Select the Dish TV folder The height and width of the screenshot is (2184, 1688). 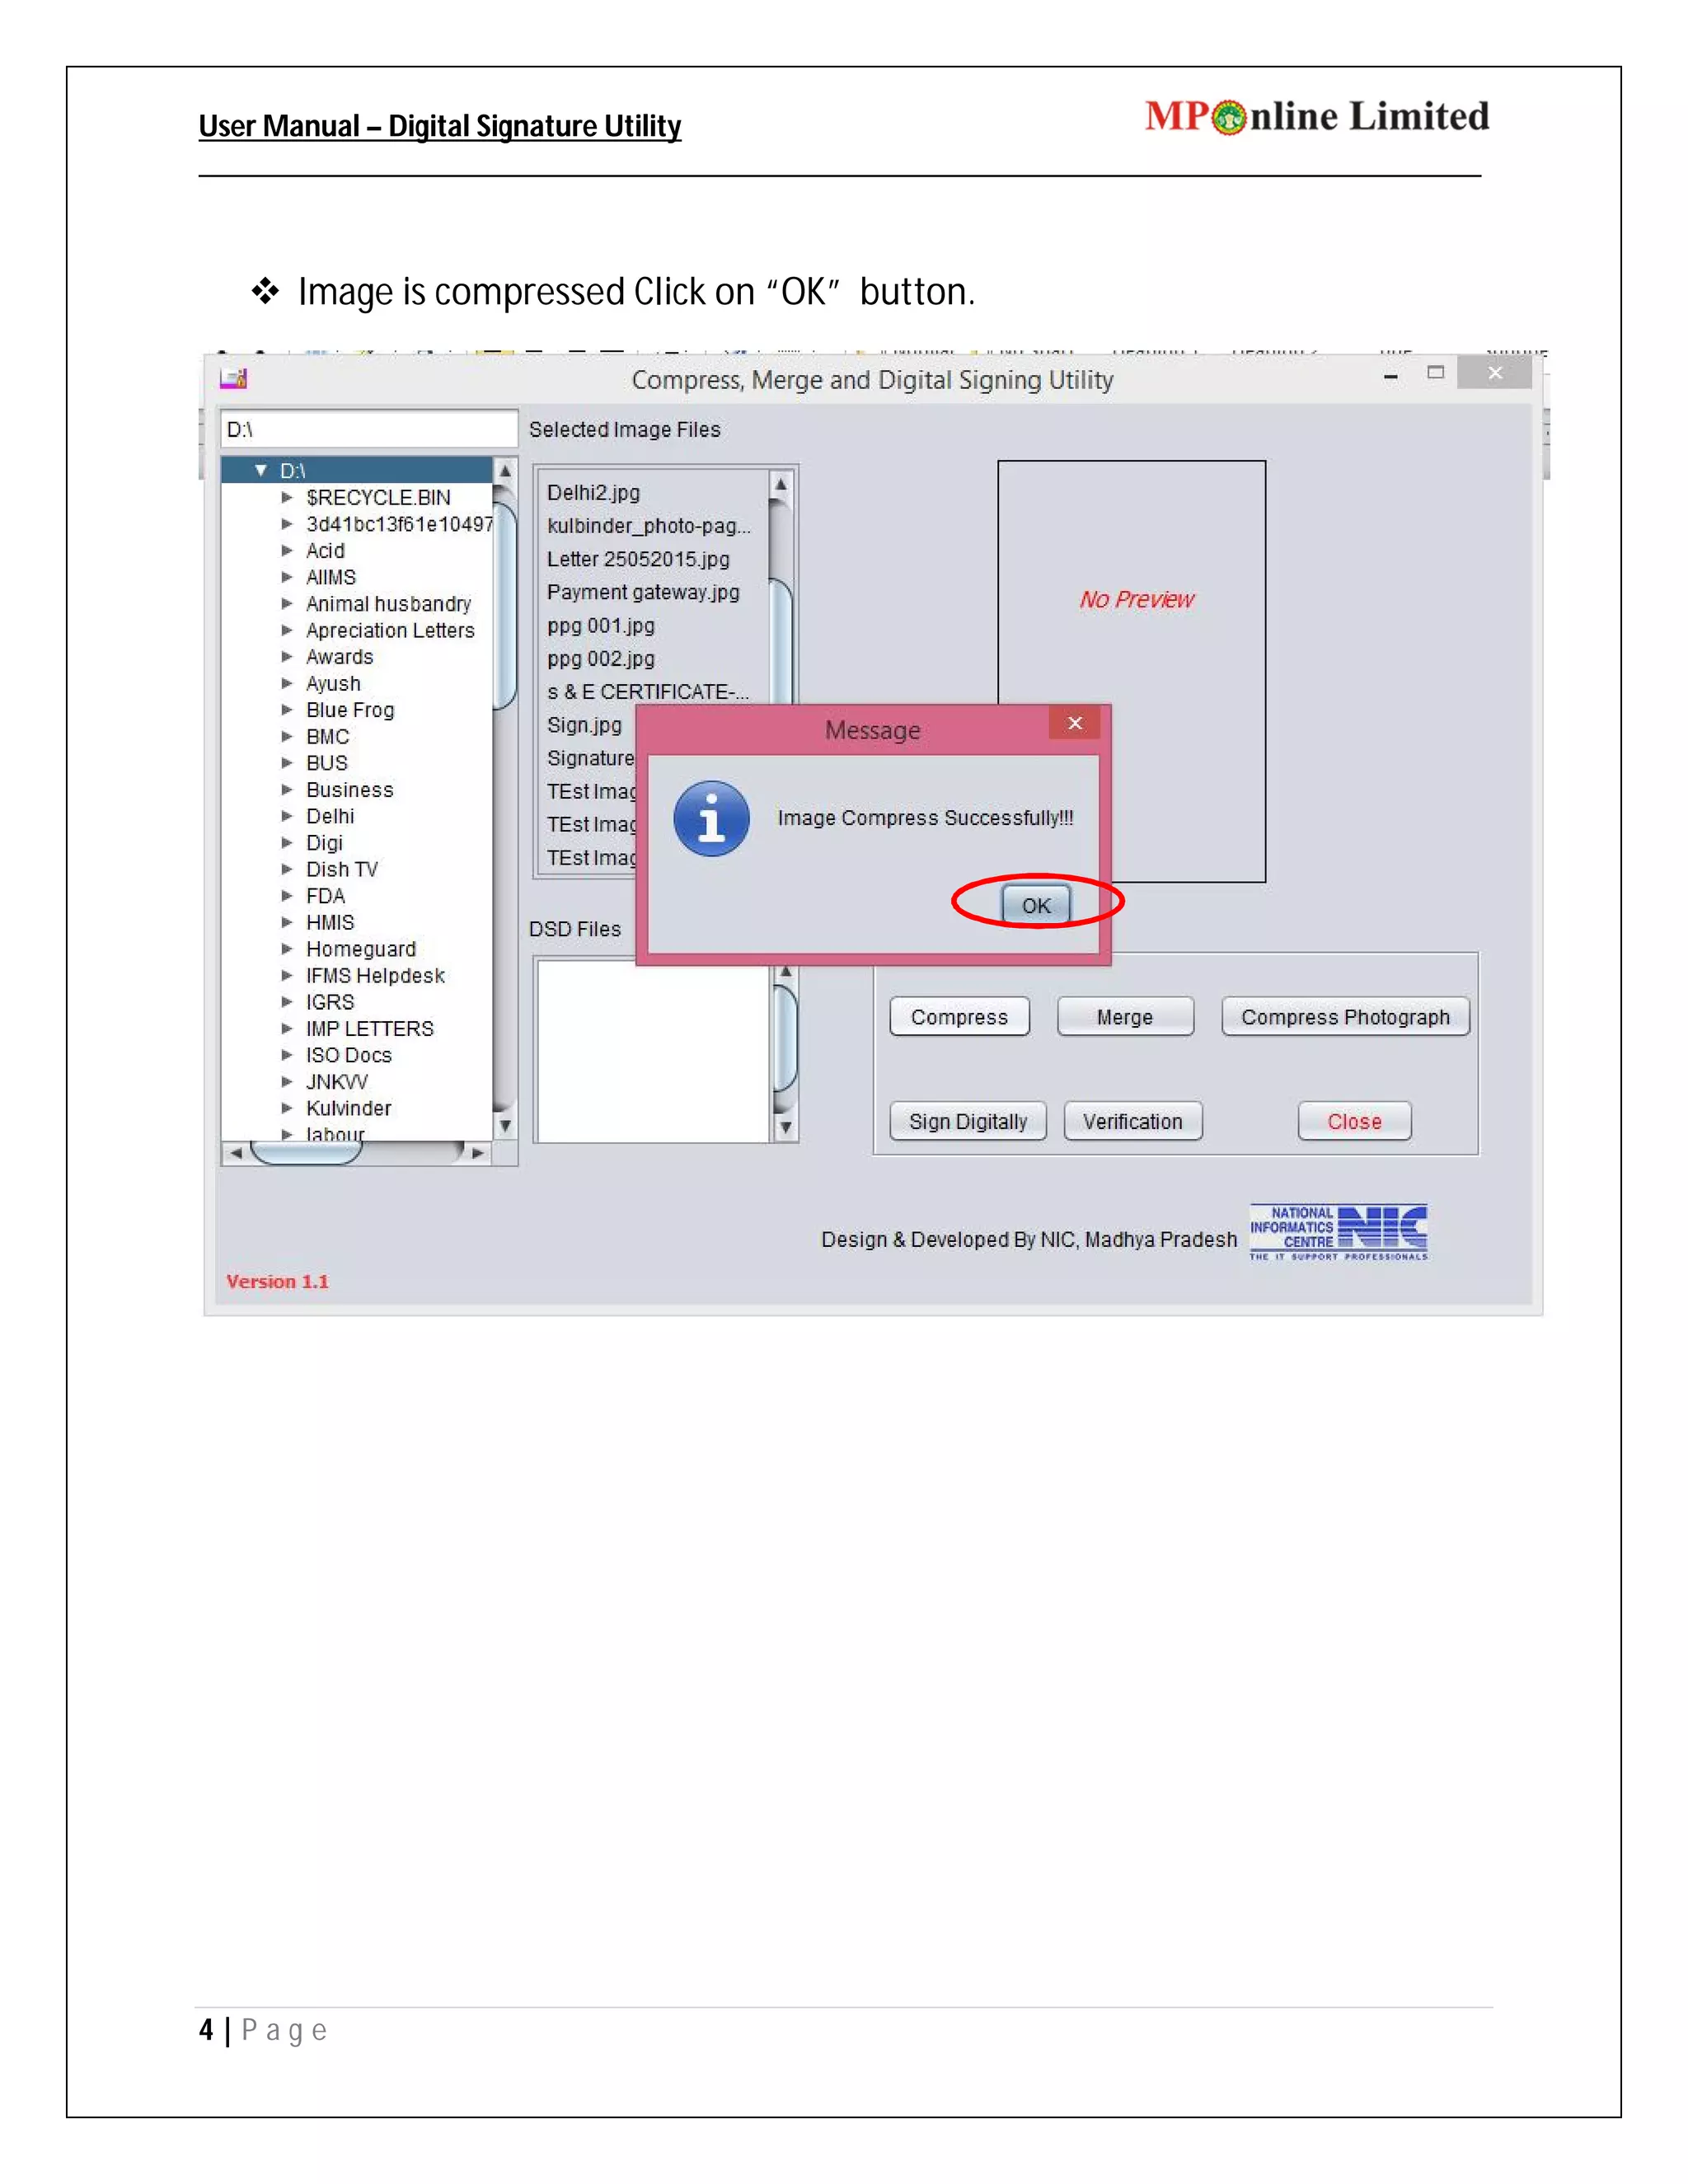(x=342, y=869)
